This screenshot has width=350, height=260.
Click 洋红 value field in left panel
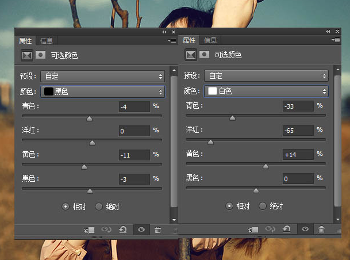click(x=134, y=131)
